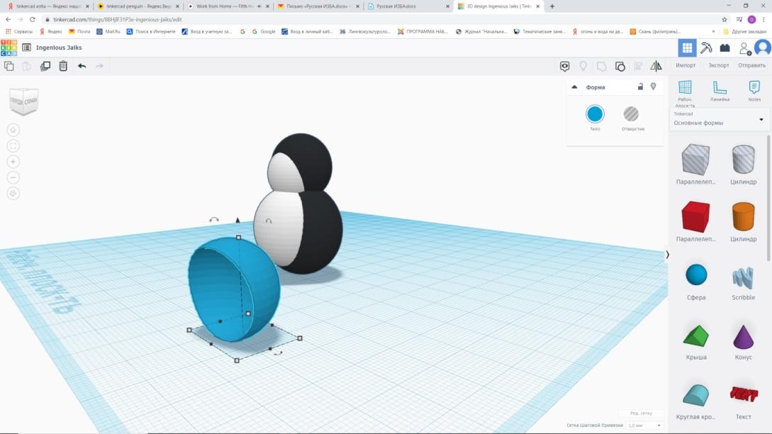Click the Импорт button
This screenshot has height=434, width=772.
[x=686, y=65]
